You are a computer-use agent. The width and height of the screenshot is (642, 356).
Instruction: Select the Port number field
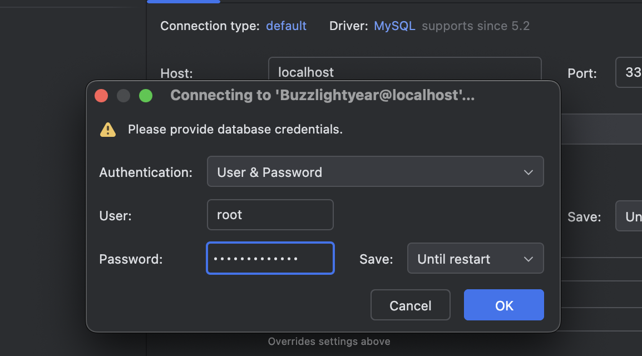[x=630, y=72]
